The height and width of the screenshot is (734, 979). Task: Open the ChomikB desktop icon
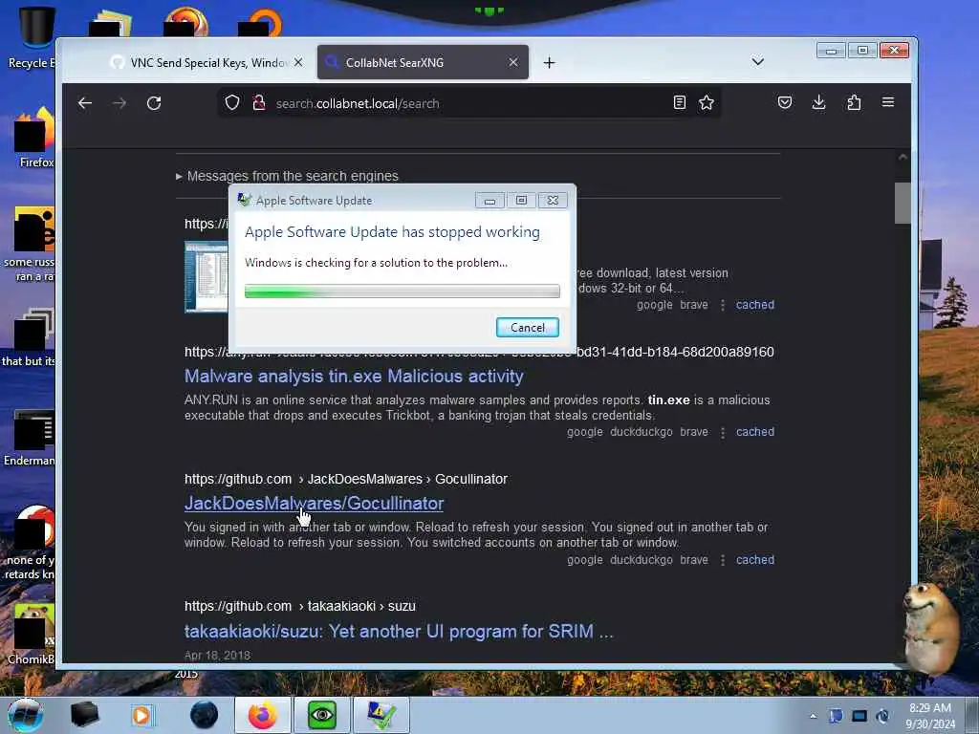[32, 634]
